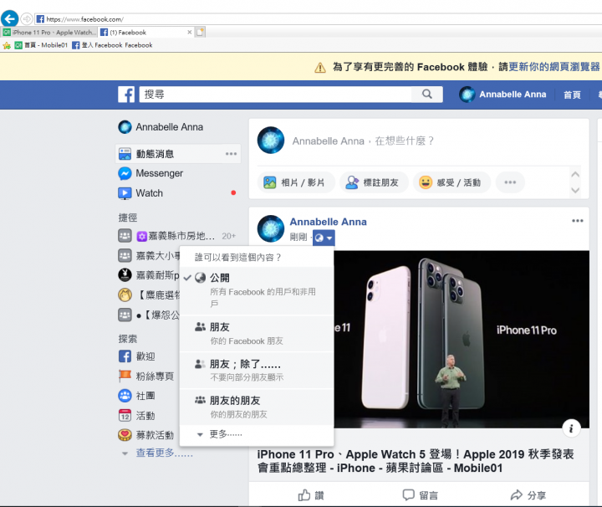Image resolution: width=602 pixels, height=507 pixels.
Task: Expand See more (查看更多) in sidebar
Action: (165, 453)
